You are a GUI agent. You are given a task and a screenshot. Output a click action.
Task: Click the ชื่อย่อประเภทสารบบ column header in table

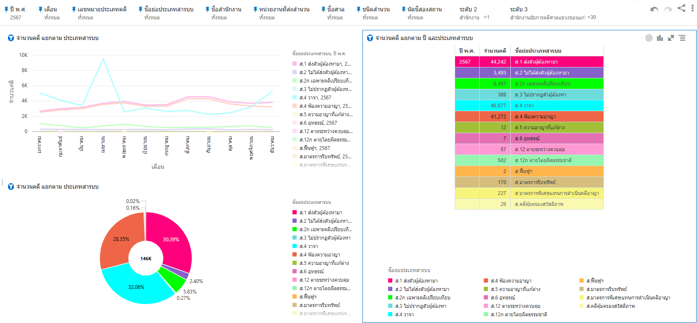538,51
